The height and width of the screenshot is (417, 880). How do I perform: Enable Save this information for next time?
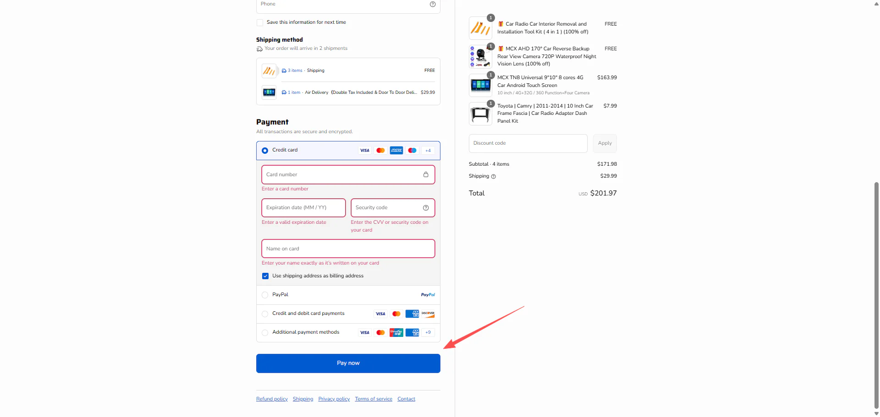260,22
